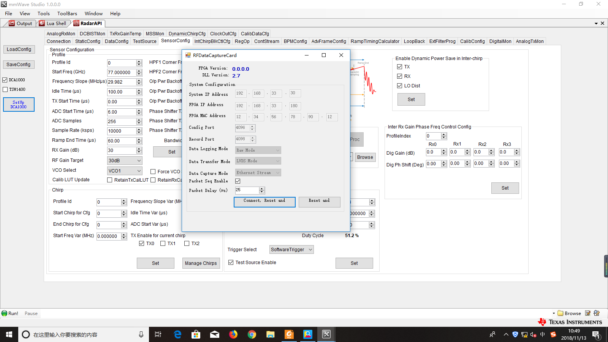The width and height of the screenshot is (608, 342).
Task: Click the mmWave Studio title bar icon
Action: tap(4, 4)
